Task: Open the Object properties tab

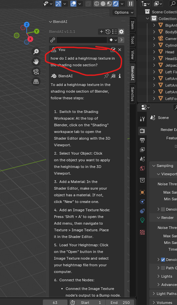Action: (x=142, y=192)
